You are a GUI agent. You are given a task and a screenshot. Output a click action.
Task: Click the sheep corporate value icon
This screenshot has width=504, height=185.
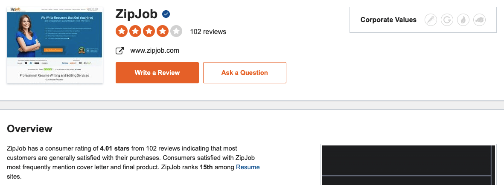(480, 20)
